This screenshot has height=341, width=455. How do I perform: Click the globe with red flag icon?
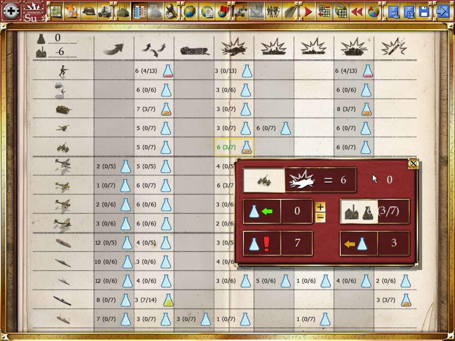[223, 11]
